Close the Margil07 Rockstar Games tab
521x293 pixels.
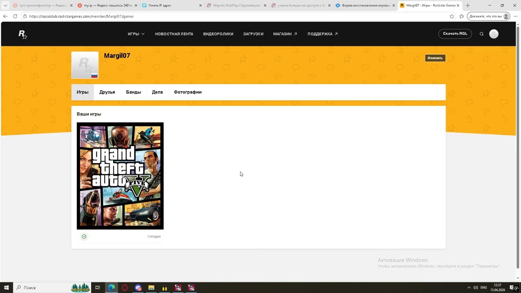point(458,6)
